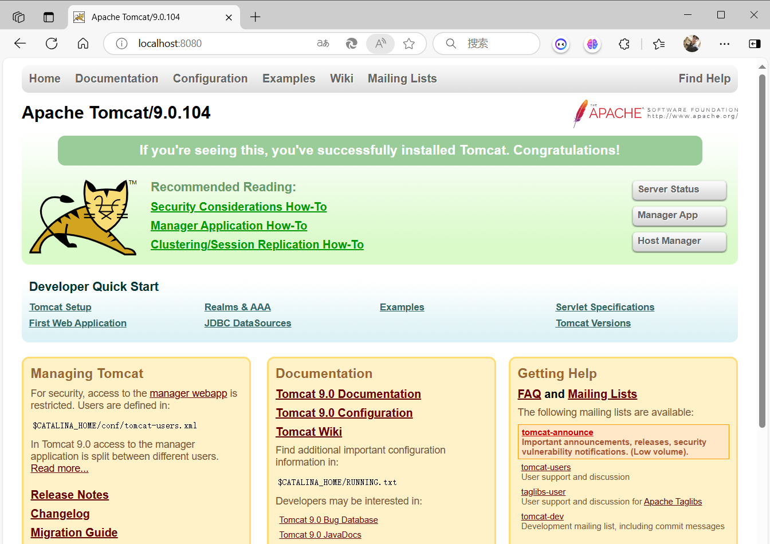The height and width of the screenshot is (544, 770).
Task: Open the Tomcat Versions link
Action: (x=593, y=323)
